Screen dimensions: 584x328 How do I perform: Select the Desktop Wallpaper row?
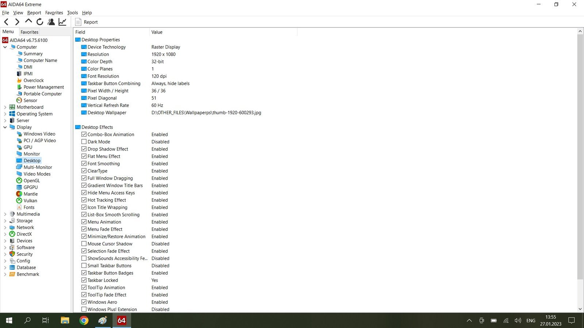(171, 113)
